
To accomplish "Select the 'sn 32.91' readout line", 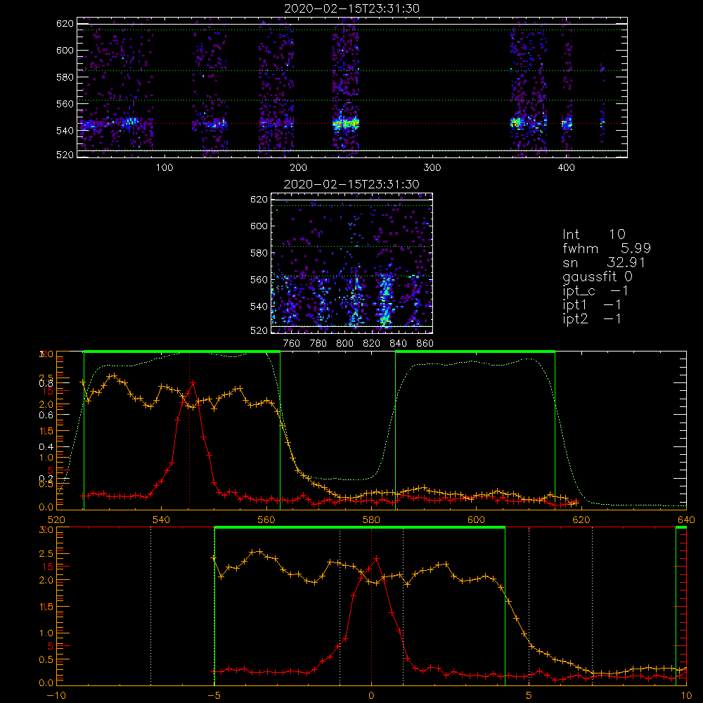I will (x=604, y=262).
